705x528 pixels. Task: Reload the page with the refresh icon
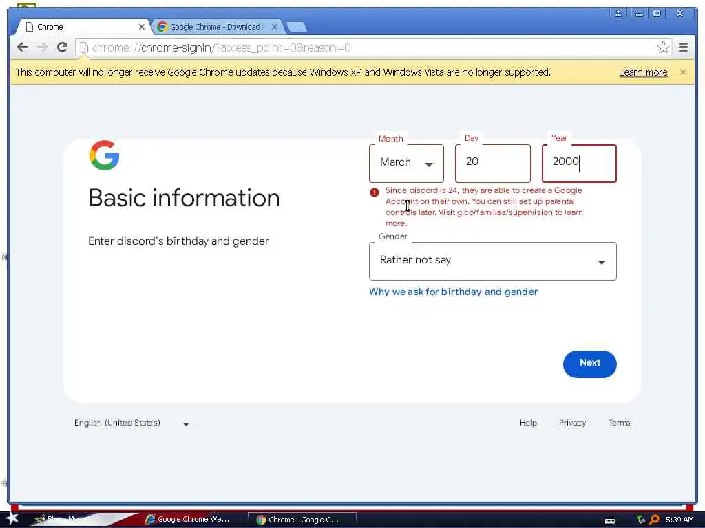pyautogui.click(x=63, y=47)
